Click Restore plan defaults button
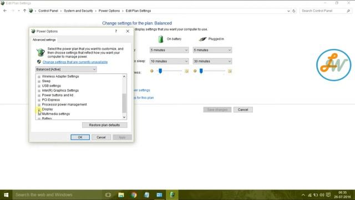Screen dimensions: 355x200 [105, 125]
